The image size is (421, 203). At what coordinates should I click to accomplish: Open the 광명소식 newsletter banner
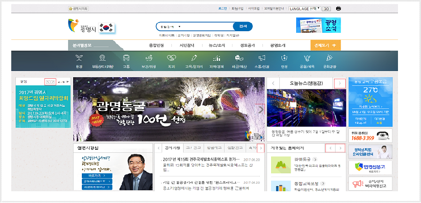coord(318,25)
